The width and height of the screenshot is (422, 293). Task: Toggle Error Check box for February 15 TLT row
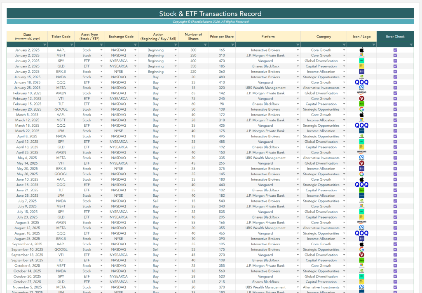coord(395,104)
